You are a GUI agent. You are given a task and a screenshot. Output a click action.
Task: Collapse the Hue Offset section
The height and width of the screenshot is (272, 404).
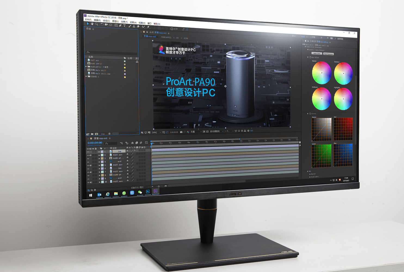pyautogui.click(x=308, y=57)
